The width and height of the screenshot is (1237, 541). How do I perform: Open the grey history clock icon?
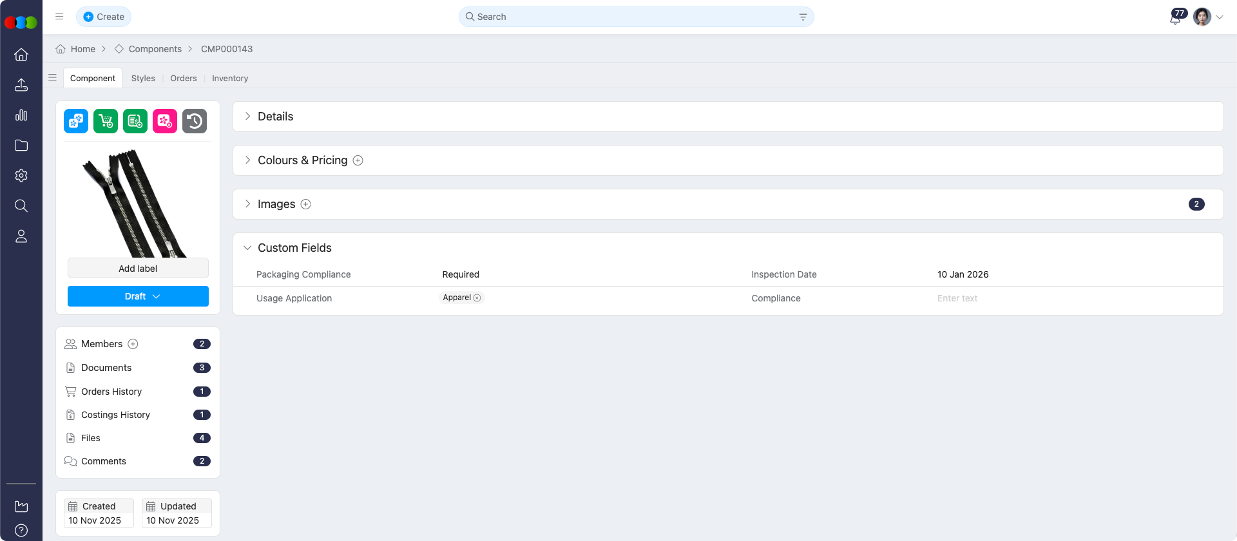195,121
